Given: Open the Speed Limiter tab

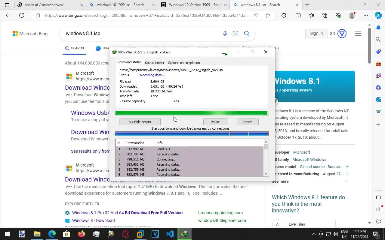Looking at the screenshot, I should [x=155, y=63].
